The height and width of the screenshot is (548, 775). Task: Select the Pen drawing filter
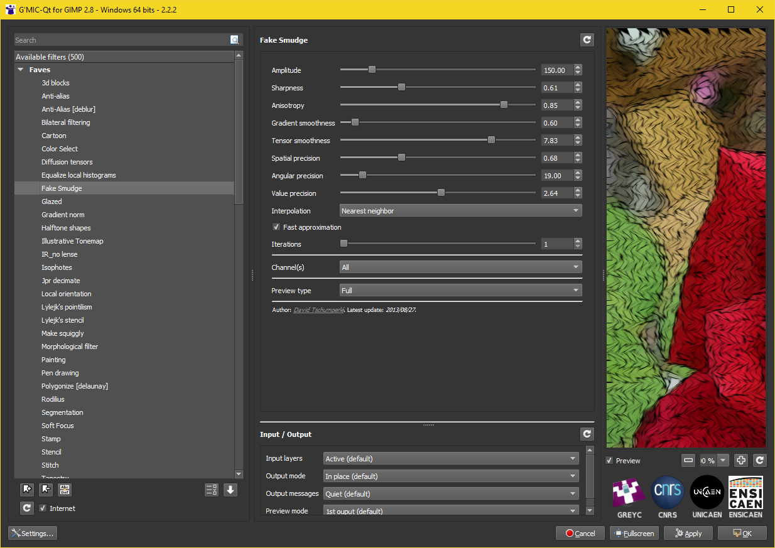pos(60,373)
